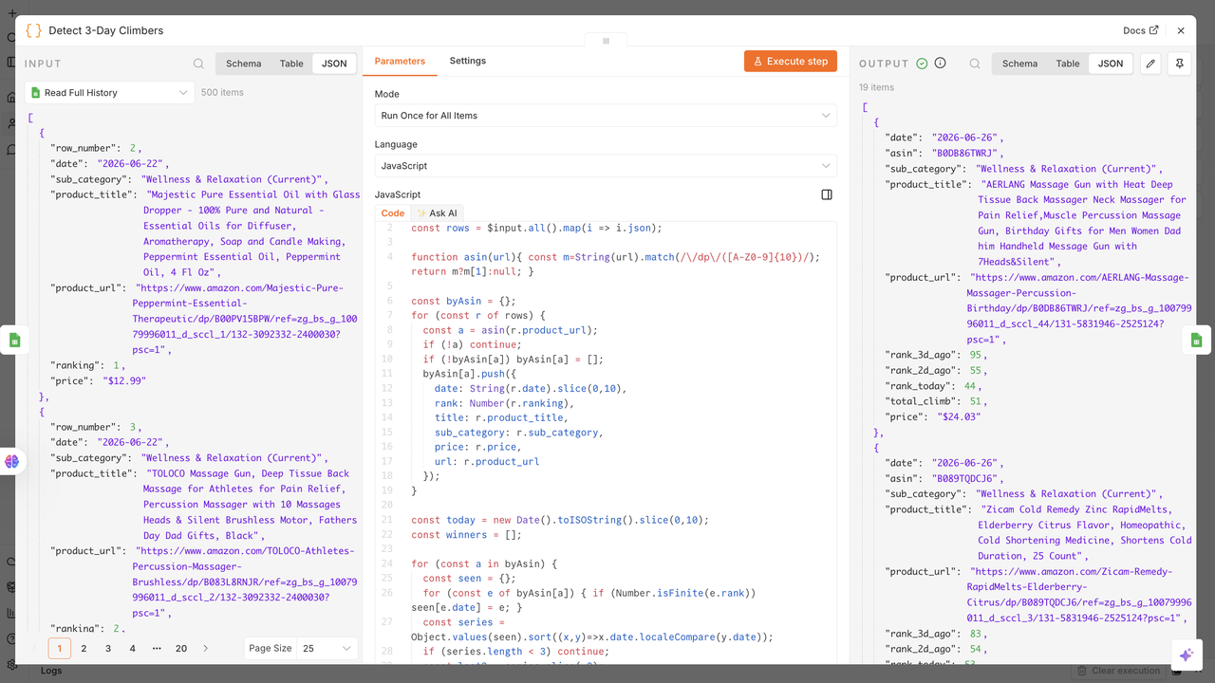Image resolution: width=1215 pixels, height=683 pixels.
Task: Switch input view to Schema
Action: pos(244,64)
